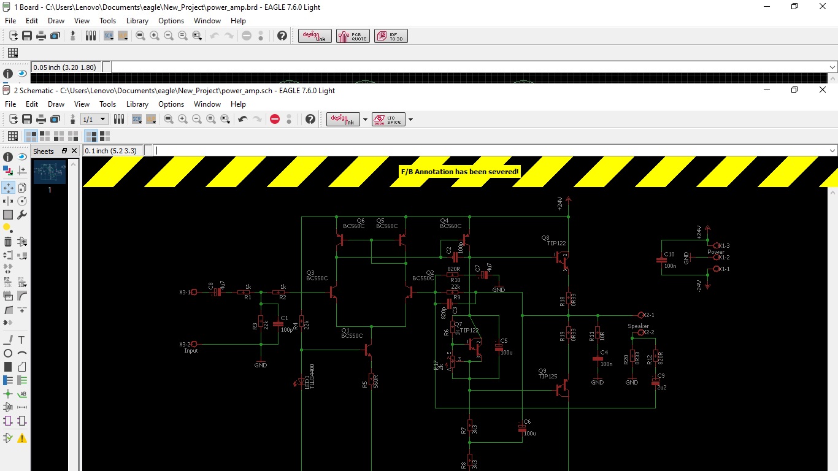Click into the Schematic command line input

pos(490,150)
